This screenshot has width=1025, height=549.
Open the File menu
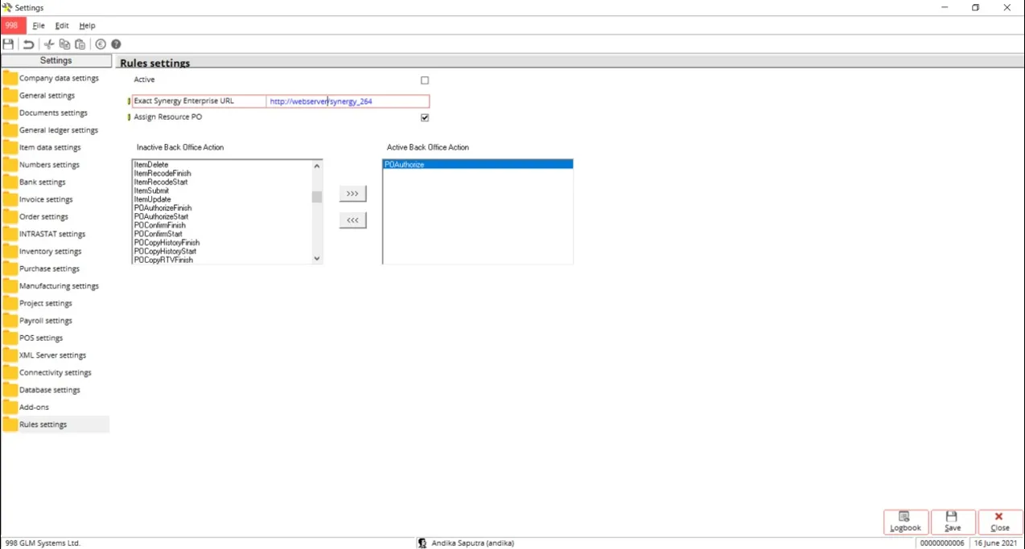38,25
